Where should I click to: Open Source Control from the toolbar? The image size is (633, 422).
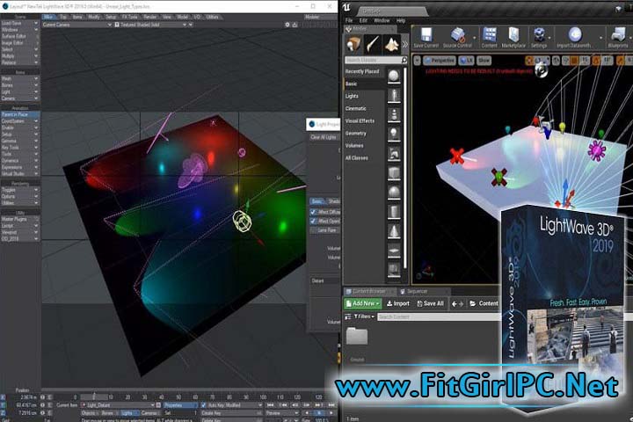tap(457, 36)
